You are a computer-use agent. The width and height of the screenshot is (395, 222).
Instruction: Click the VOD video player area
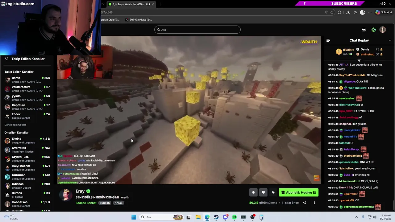coord(189,110)
